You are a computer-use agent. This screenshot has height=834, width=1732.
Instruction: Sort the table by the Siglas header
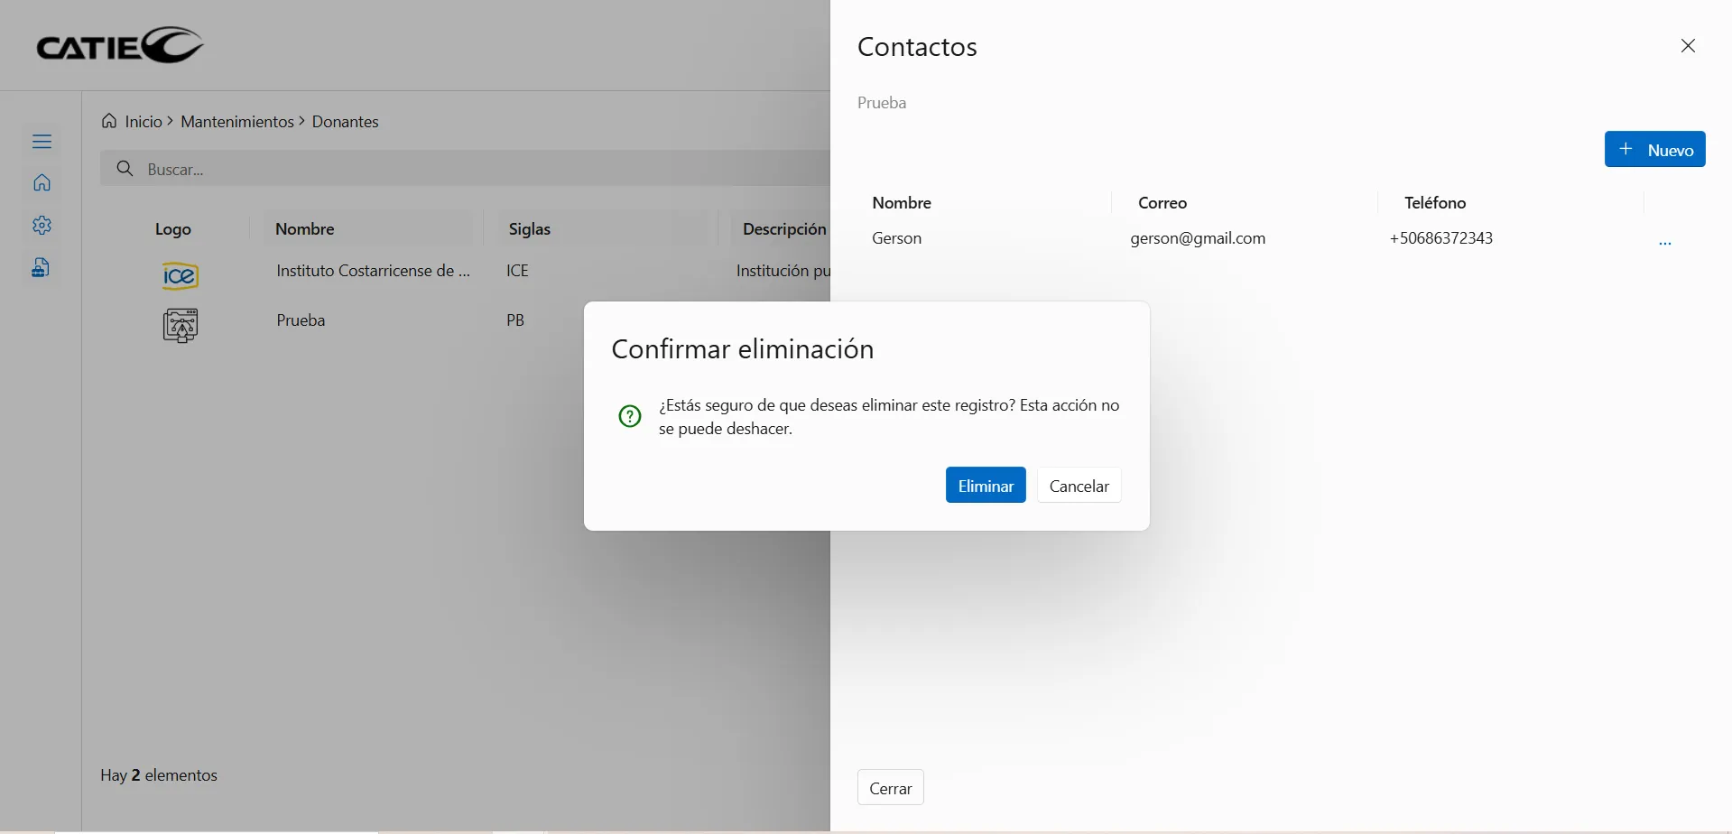tap(530, 229)
